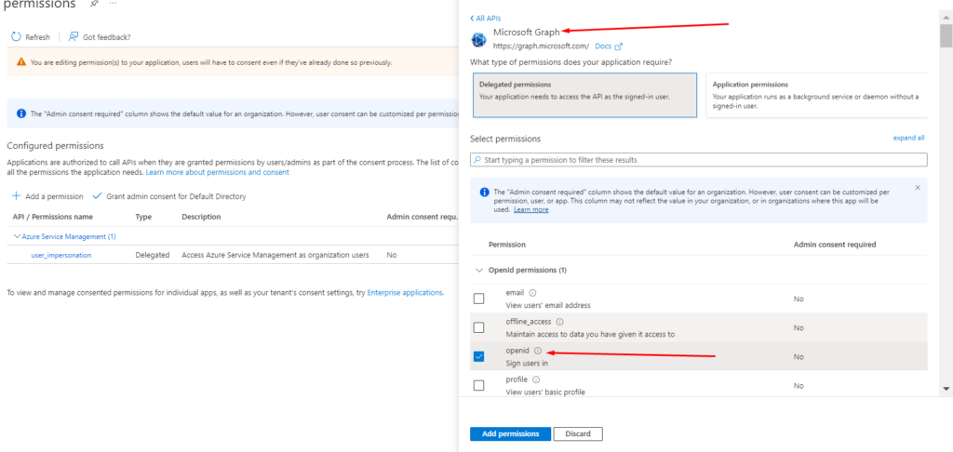Click the Permission column header in panel
This screenshot has width=953, height=452.
click(x=507, y=245)
